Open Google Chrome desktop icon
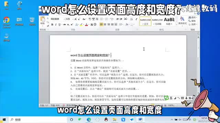Image resolution: width=220 pixels, height=123 pixels. point(7,22)
